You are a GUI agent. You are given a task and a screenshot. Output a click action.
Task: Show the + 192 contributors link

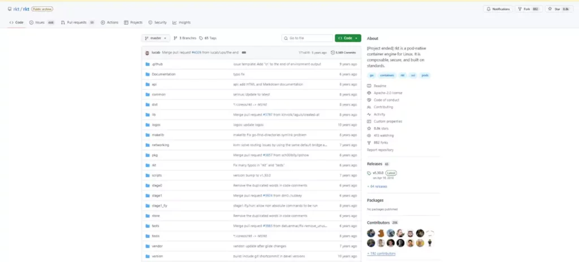click(x=381, y=254)
